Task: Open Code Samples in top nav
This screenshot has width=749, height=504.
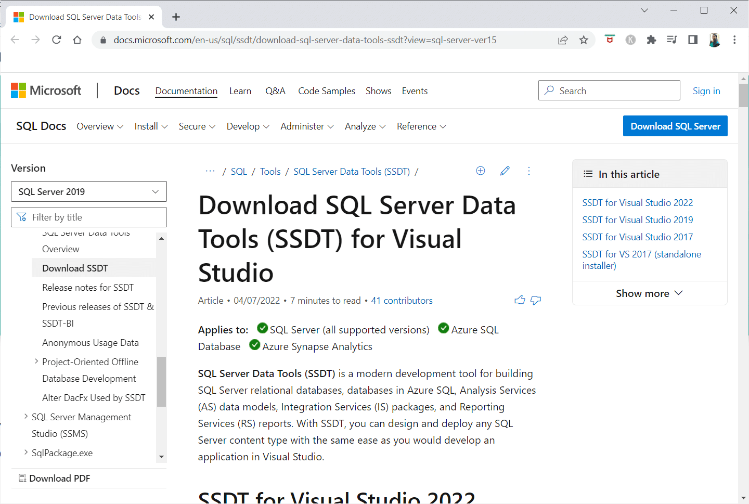Action: (327, 91)
